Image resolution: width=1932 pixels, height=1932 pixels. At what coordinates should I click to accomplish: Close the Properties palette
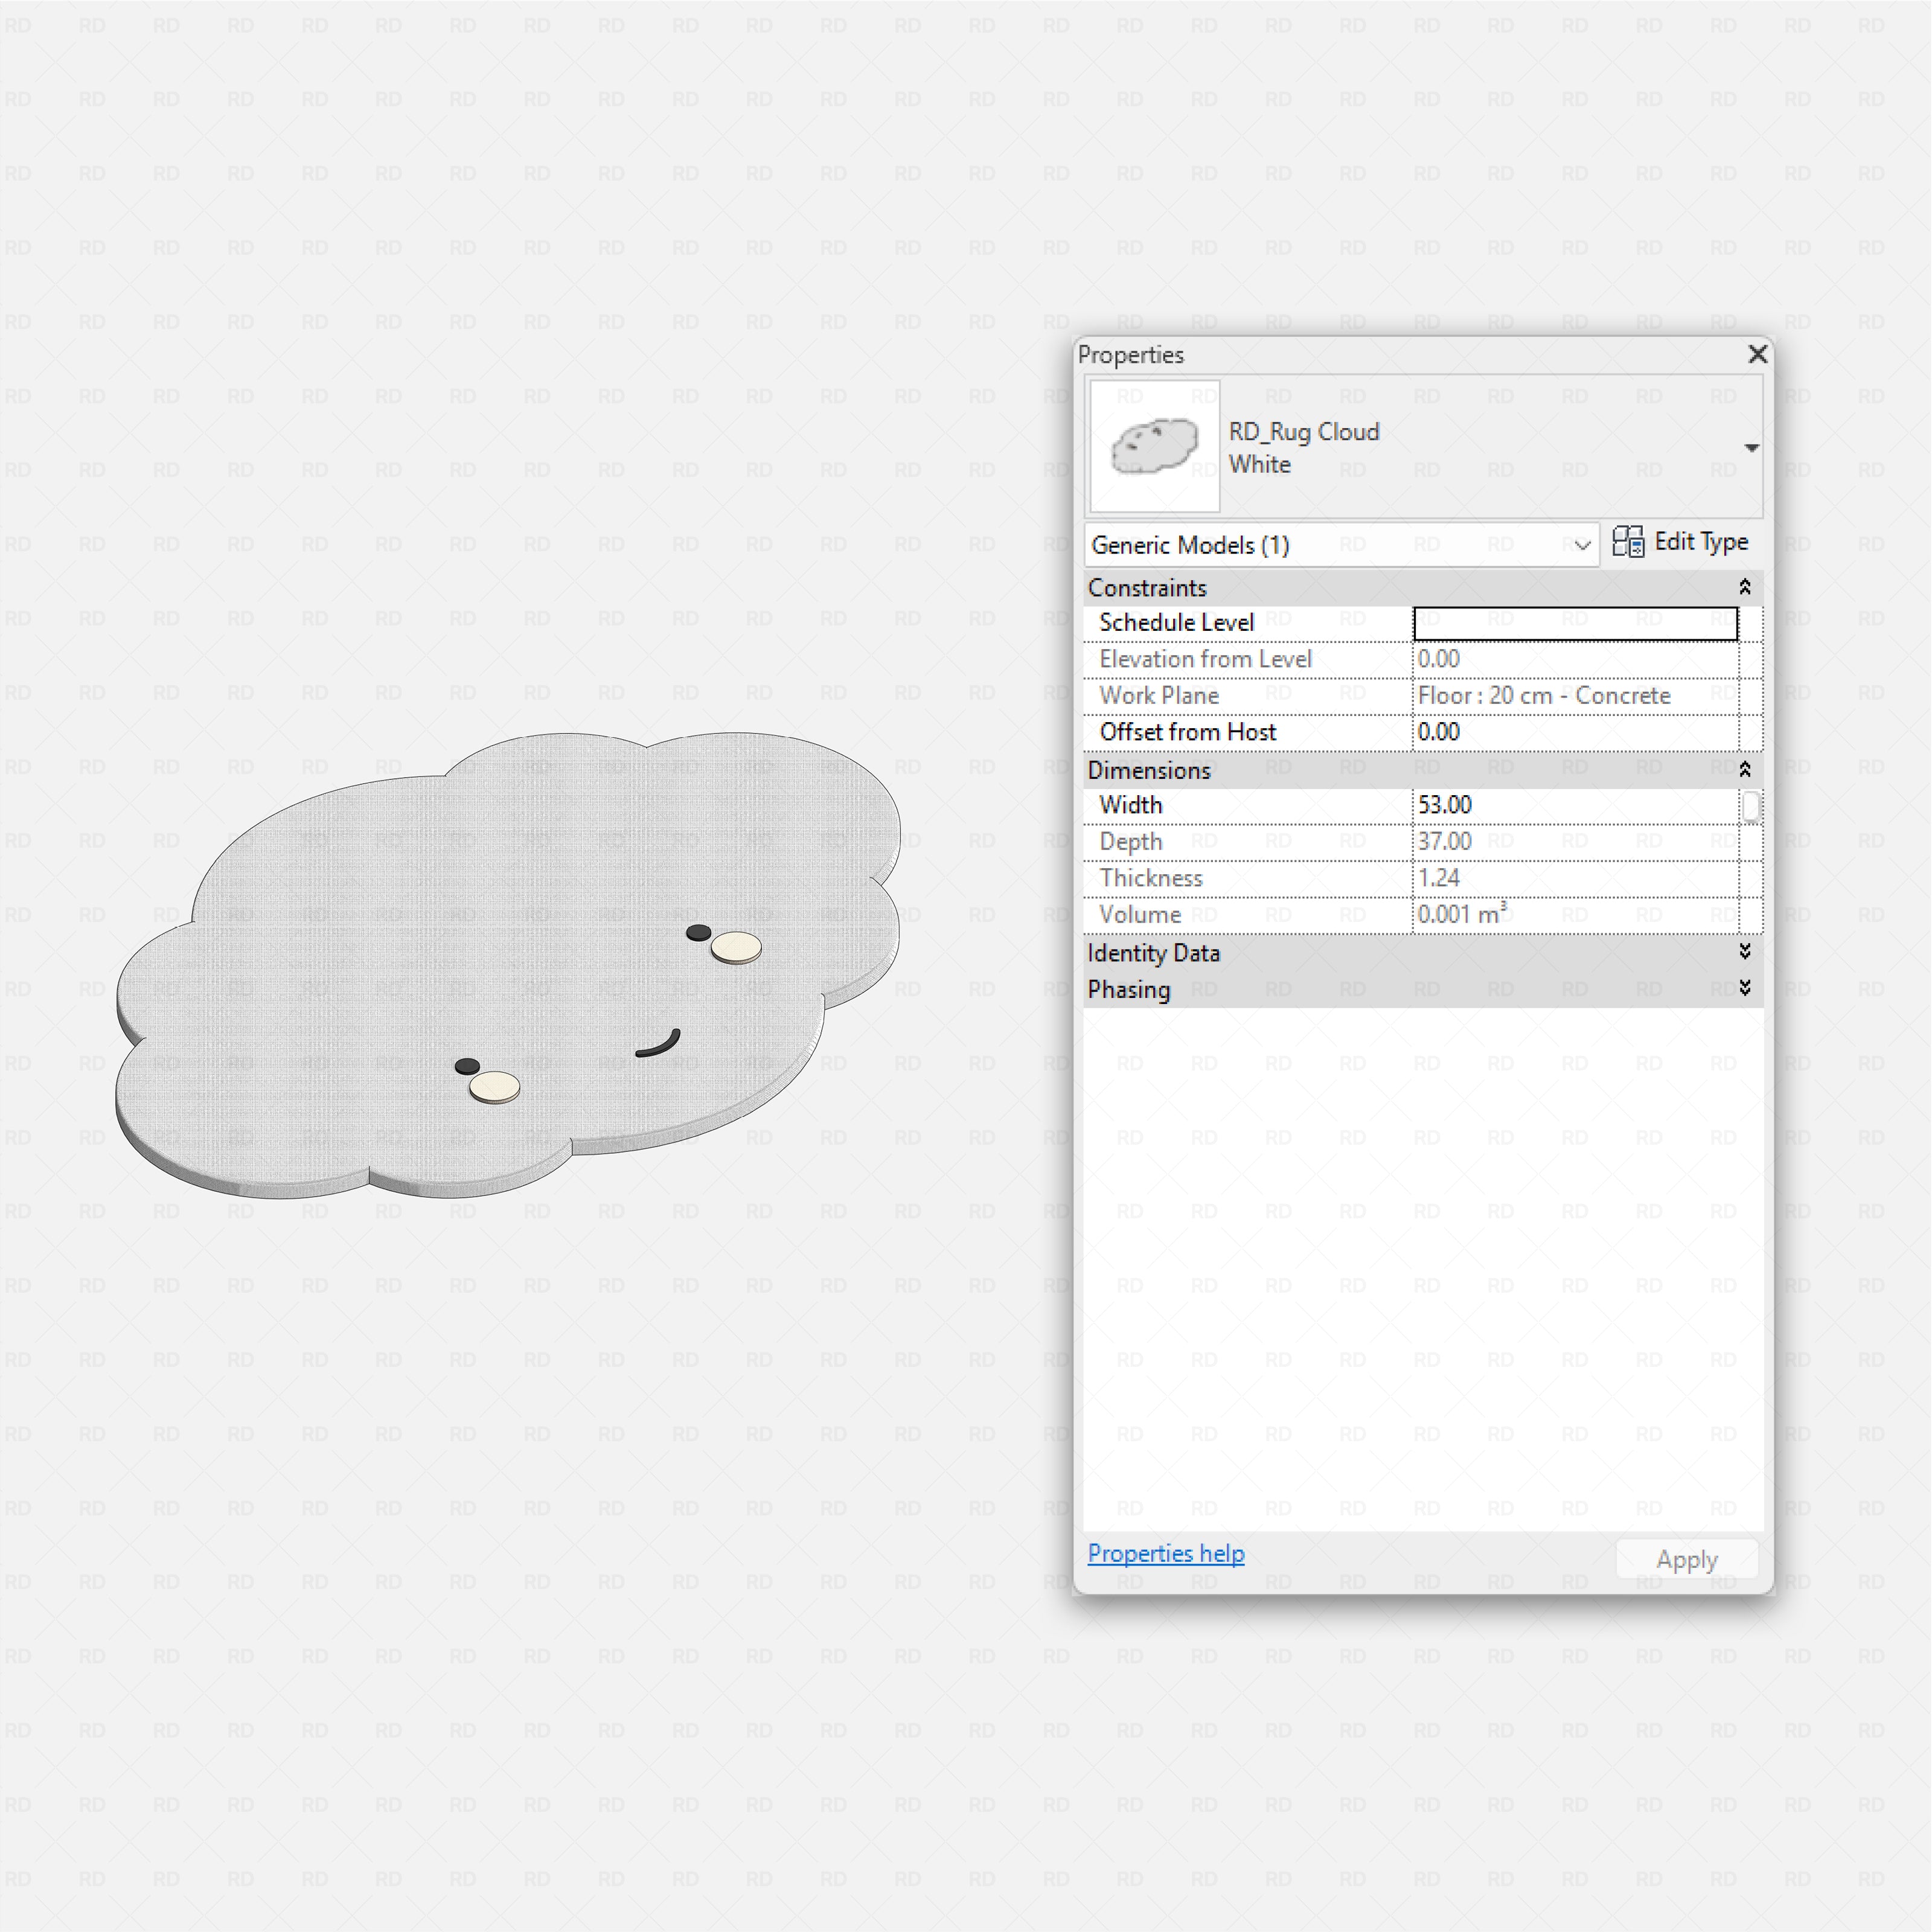(x=1757, y=354)
